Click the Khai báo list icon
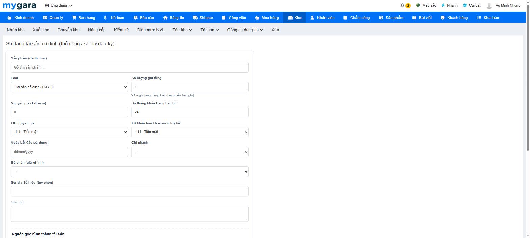This screenshot has height=238, width=530. click(x=479, y=18)
